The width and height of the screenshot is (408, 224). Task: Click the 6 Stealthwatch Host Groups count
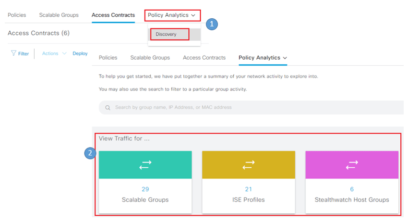pos(352,189)
